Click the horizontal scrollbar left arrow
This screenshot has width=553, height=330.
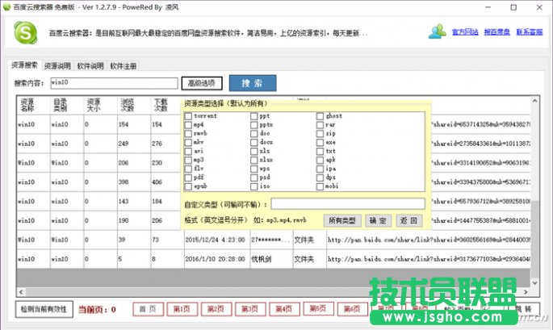click(21, 292)
